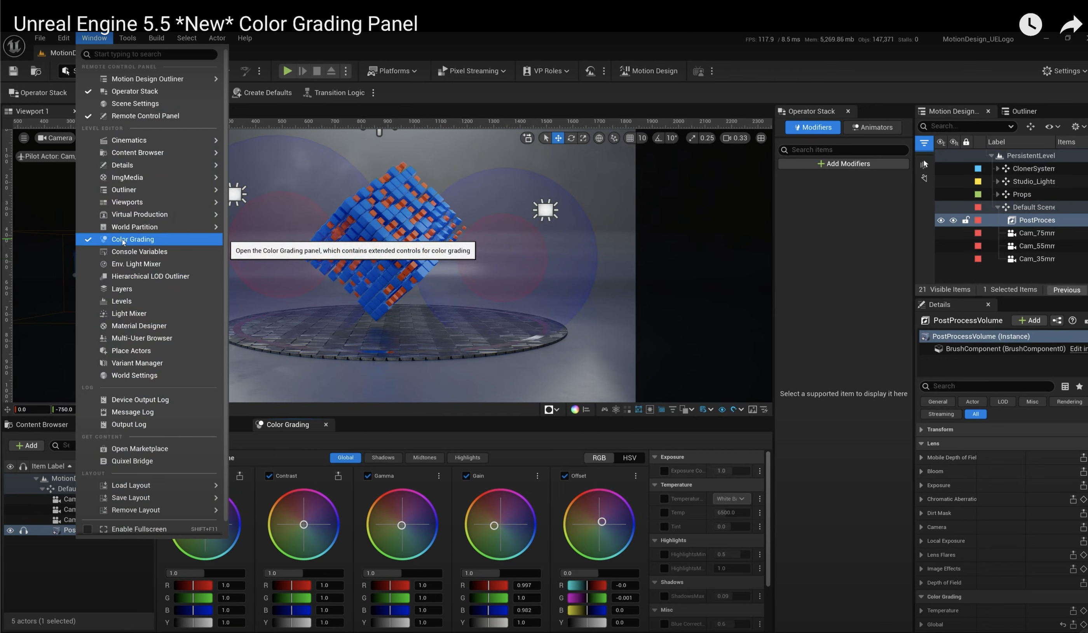Disable the Contrast checkbox
The image size is (1088, 633).
click(269, 475)
